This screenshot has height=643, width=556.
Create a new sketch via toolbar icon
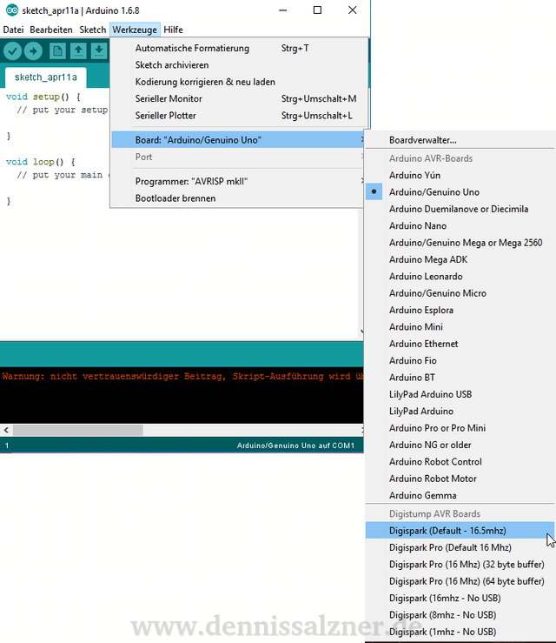click(x=57, y=51)
